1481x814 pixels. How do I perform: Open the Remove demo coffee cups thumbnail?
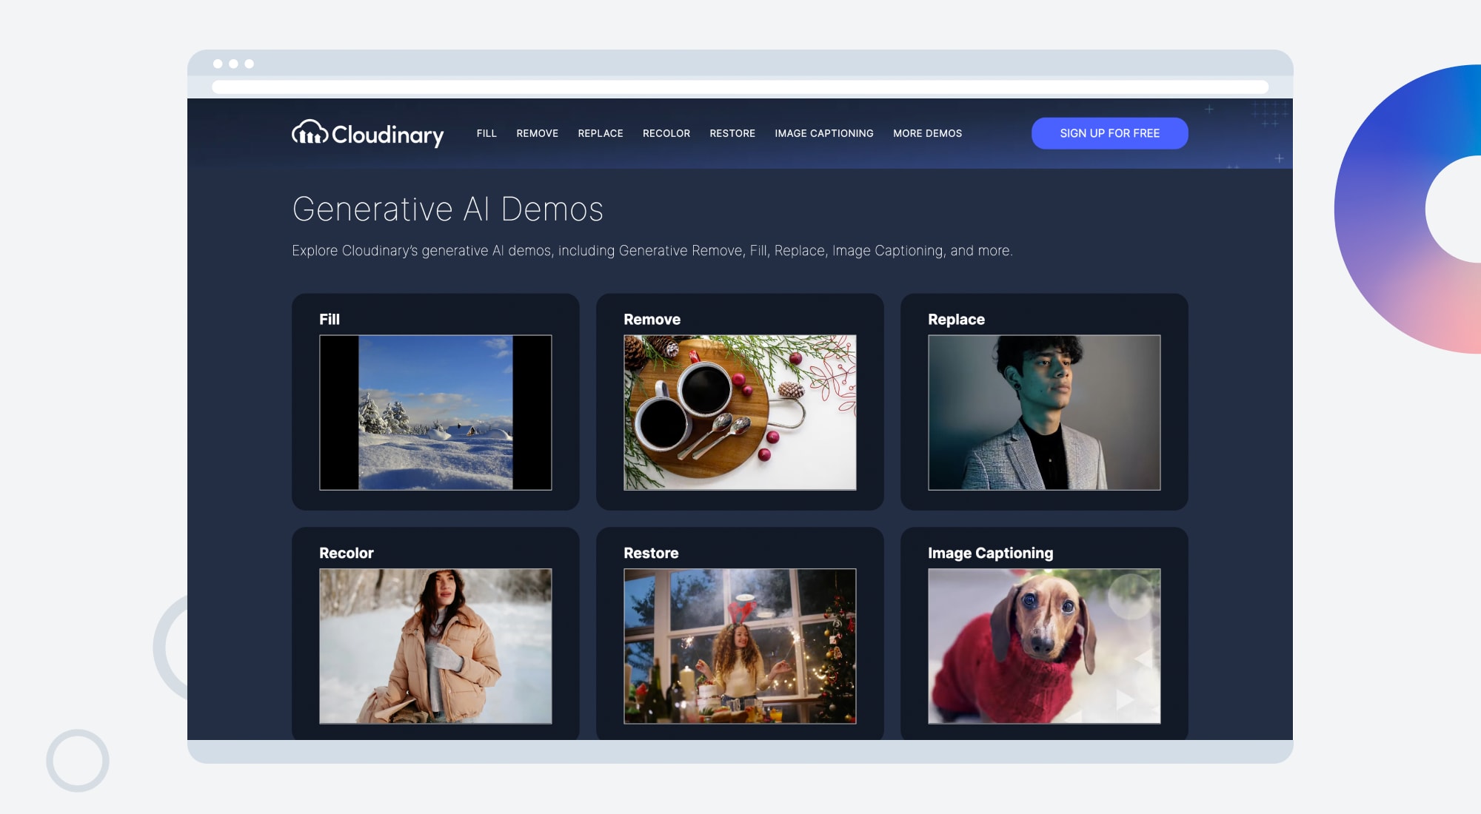[740, 412]
